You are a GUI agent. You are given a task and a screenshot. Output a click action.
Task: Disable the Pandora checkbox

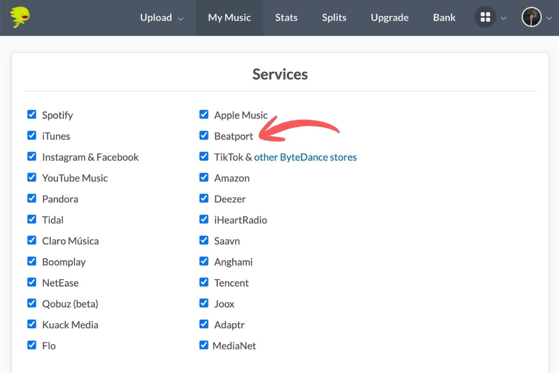[32, 198]
